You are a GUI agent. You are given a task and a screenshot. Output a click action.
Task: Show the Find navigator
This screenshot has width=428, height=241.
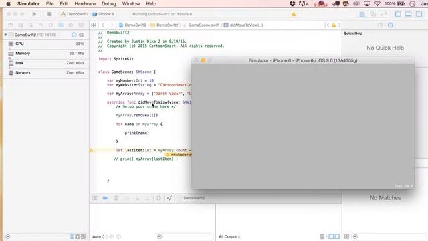[x=31, y=25]
